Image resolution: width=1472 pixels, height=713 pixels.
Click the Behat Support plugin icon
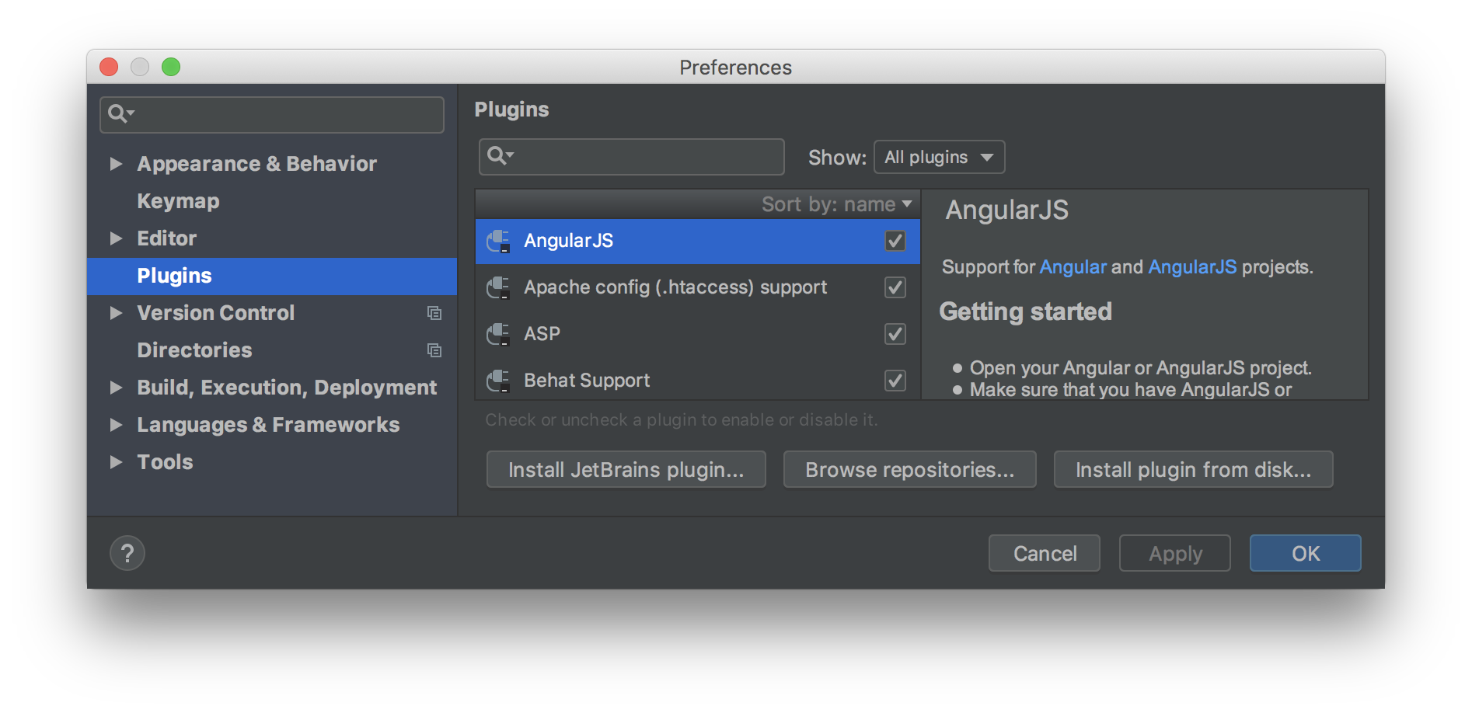point(498,381)
